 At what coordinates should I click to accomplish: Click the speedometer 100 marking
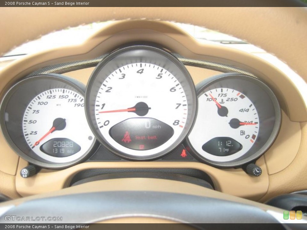43,103
